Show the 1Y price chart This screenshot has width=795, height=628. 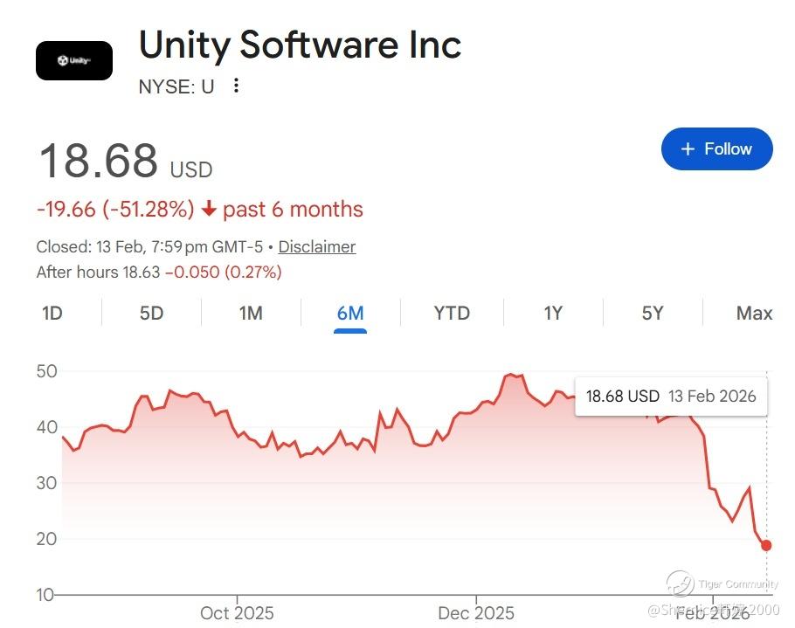(x=553, y=314)
